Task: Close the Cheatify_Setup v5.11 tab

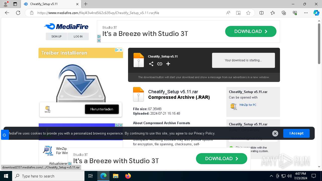Action: click(x=77, y=4)
